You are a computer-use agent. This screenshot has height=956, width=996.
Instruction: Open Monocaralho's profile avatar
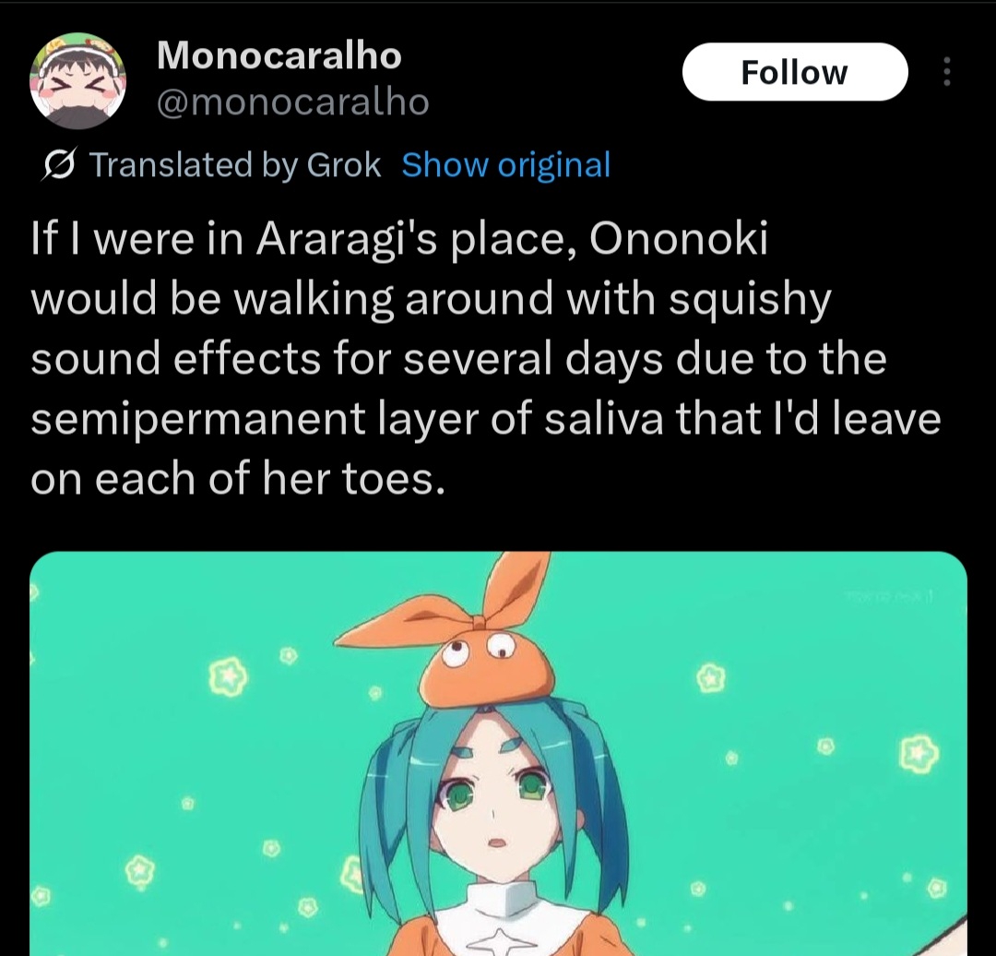77,80
